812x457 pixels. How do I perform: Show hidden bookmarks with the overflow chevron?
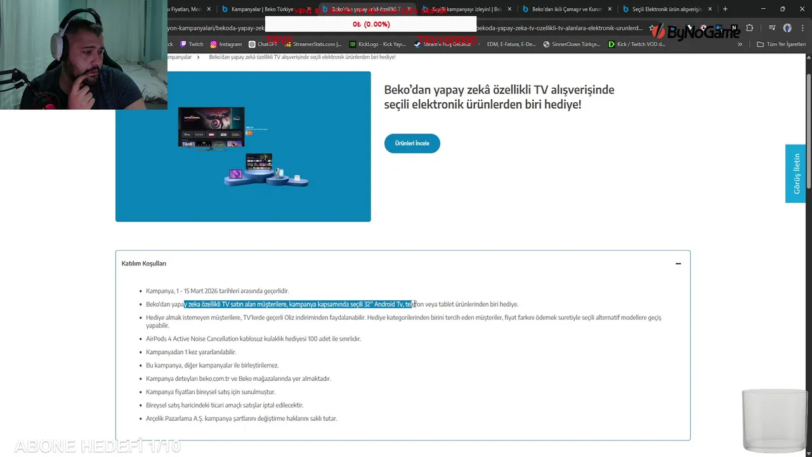pos(739,44)
